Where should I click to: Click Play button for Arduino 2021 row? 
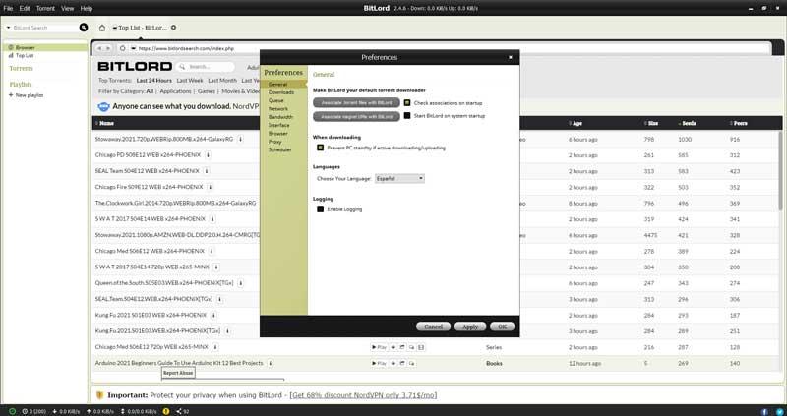(x=379, y=363)
